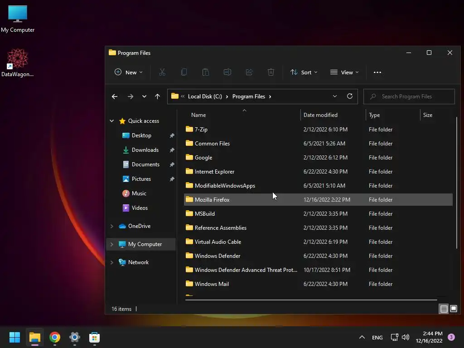Viewport: 464px width, 348px height.
Task: Click the network tray icon
Action: 394,337
